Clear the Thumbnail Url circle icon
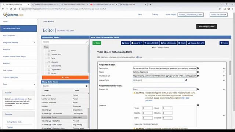The height and width of the screenshot is (132, 235). (x=198, y=76)
